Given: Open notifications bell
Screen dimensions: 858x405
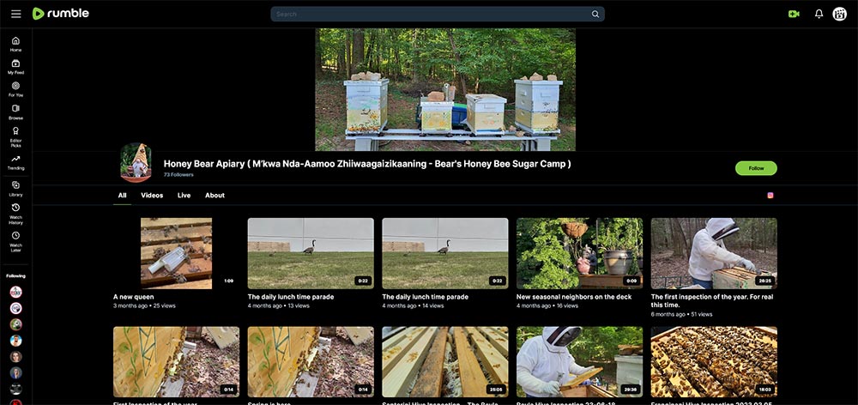Looking at the screenshot, I should pos(819,15).
